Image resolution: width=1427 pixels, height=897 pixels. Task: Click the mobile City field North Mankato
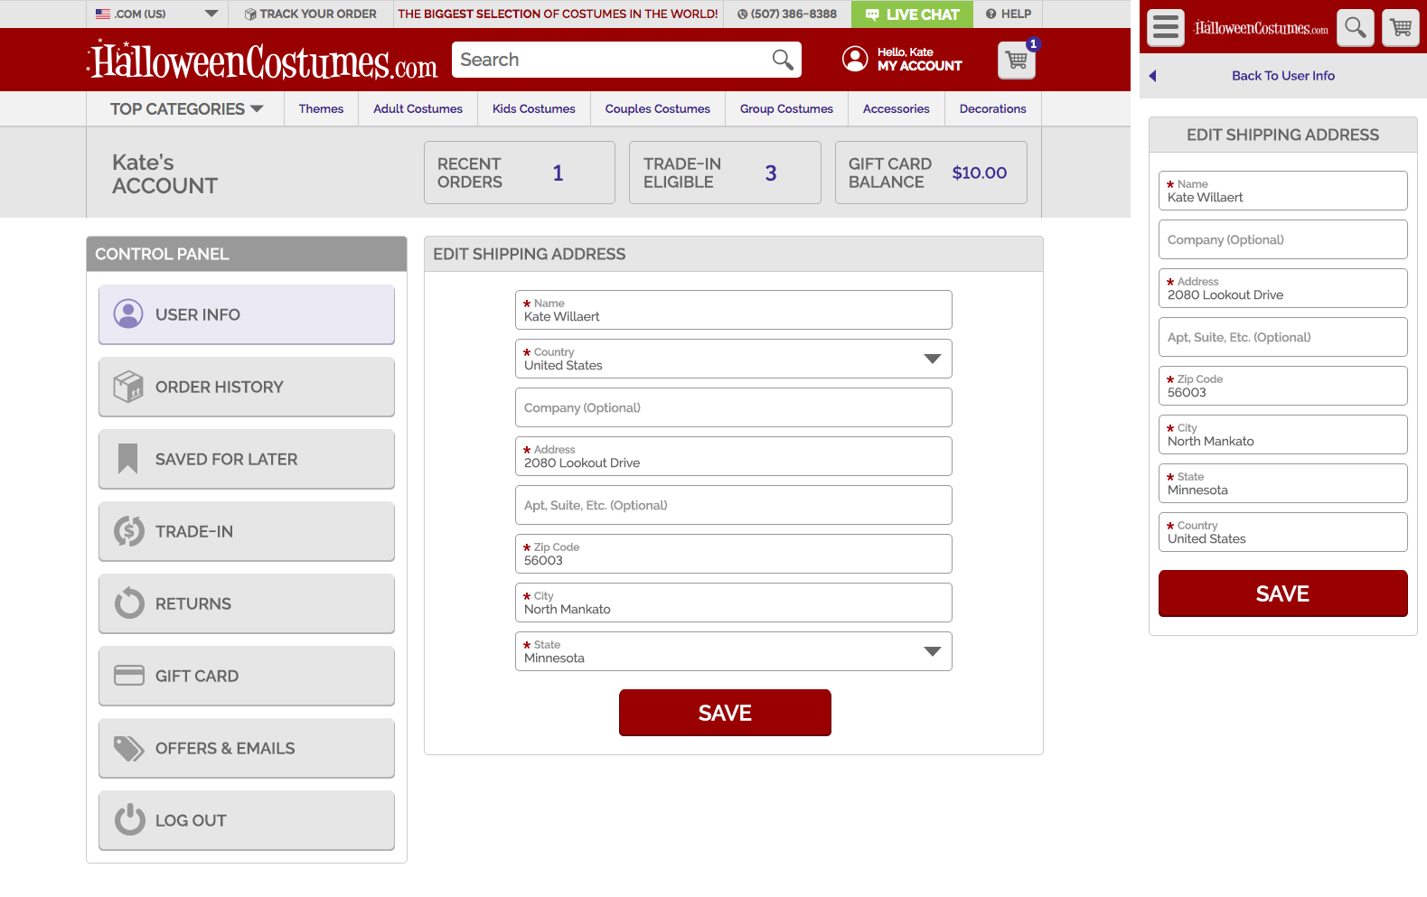tap(1282, 434)
